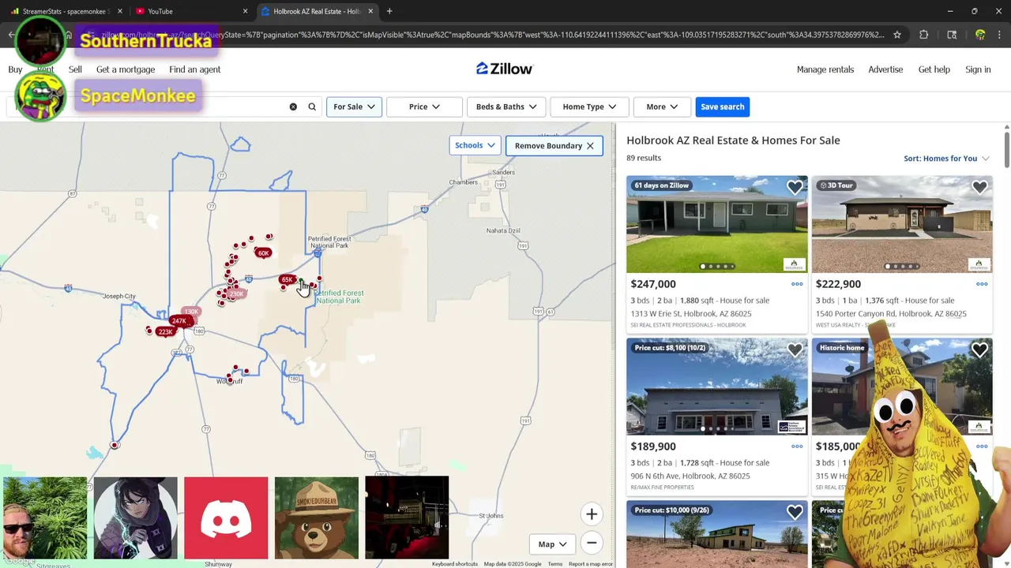The width and height of the screenshot is (1011, 568).
Task: Open Get a mortgage menu
Action: [x=126, y=69]
